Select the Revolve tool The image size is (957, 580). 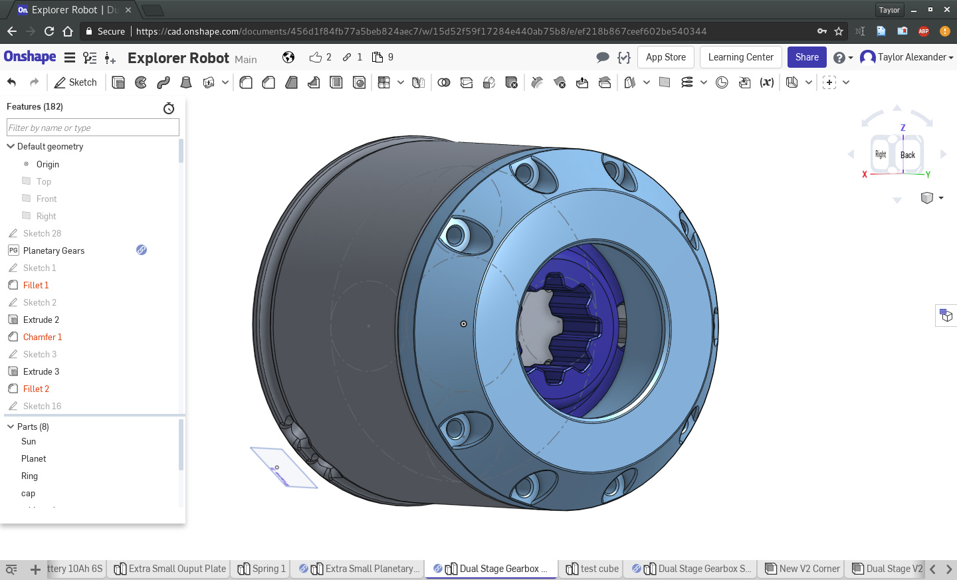pos(141,82)
